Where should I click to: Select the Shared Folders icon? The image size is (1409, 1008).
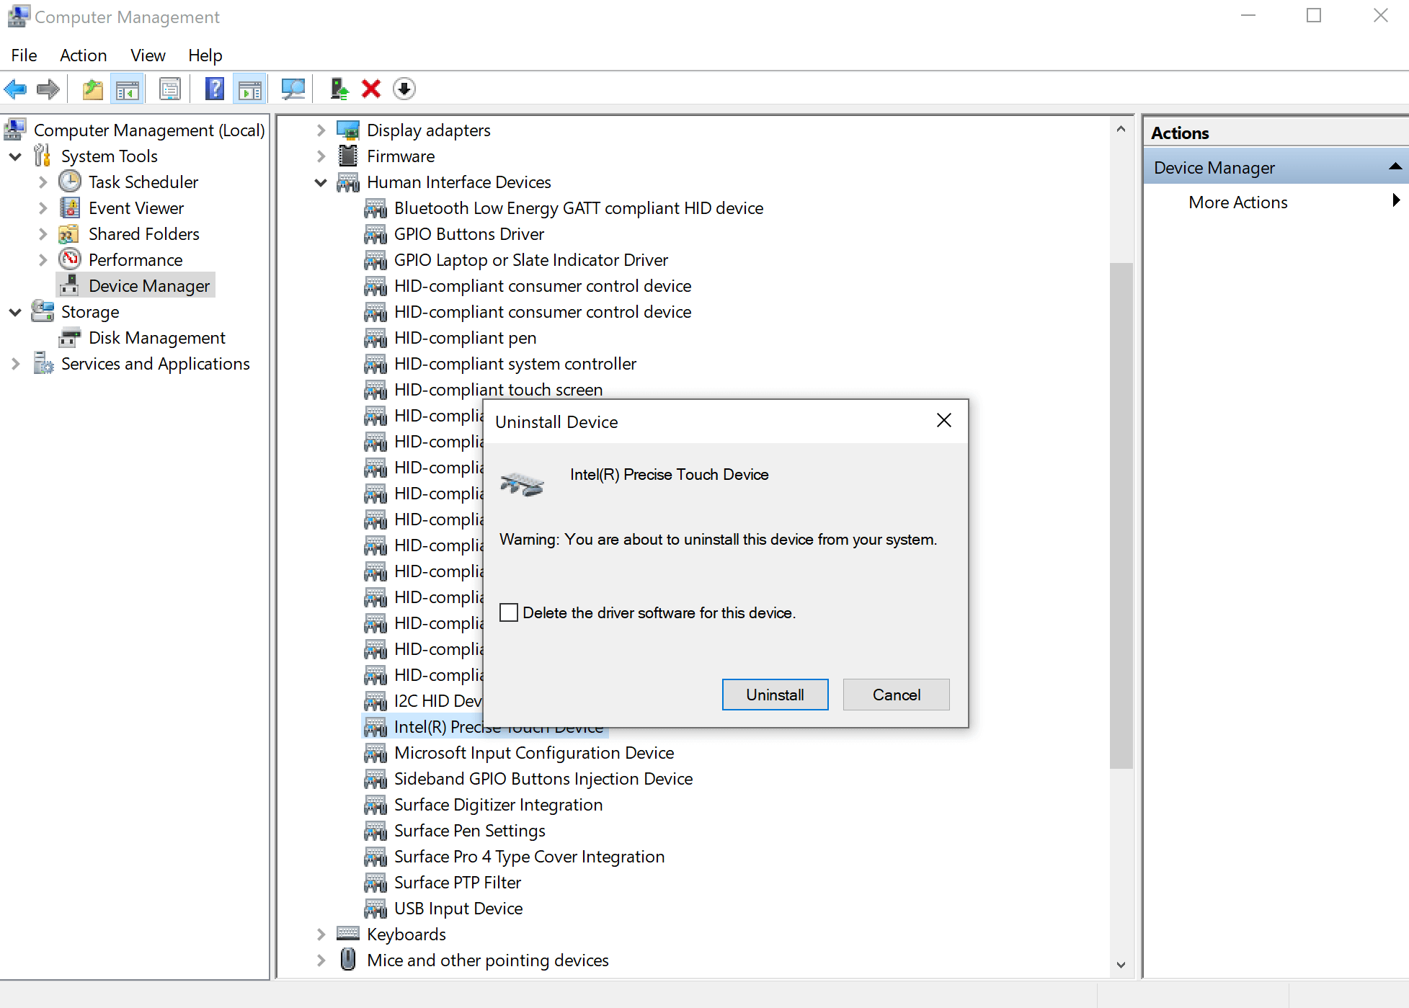[x=68, y=233]
